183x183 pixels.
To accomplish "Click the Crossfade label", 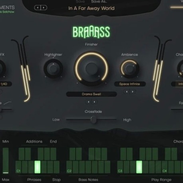I will (x=93, y=111).
